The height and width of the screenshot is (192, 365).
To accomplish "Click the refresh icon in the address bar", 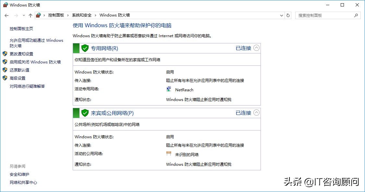I will tap(288, 15).
